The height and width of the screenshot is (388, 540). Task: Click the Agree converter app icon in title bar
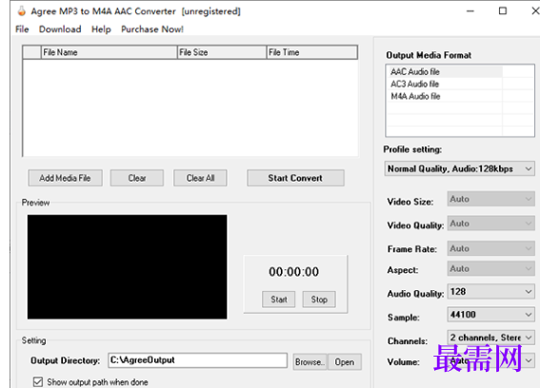coord(21,11)
